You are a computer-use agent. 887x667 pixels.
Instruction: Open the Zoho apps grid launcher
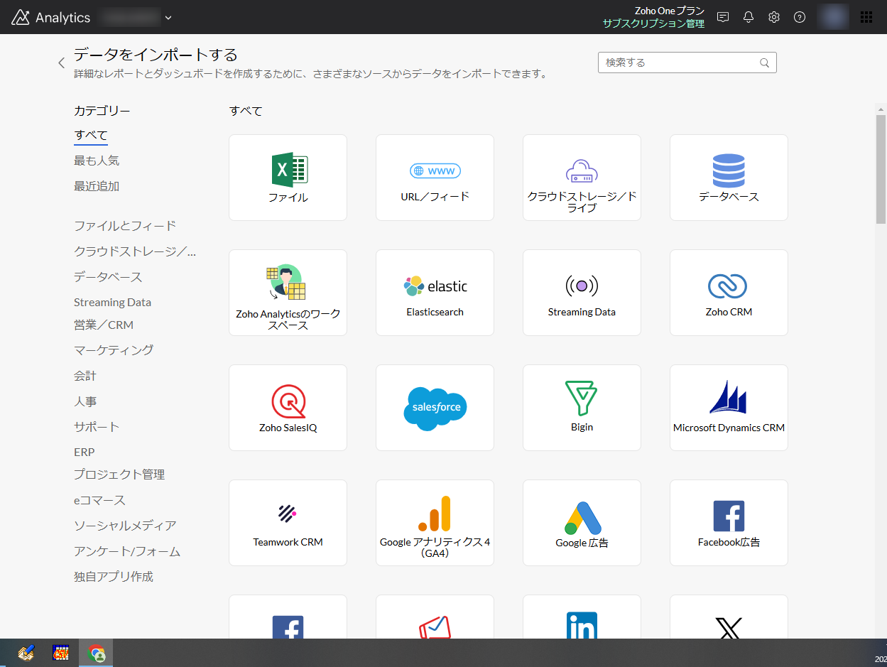pyautogui.click(x=866, y=17)
